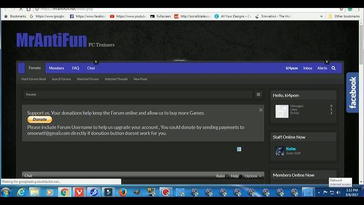Screen dimensions: 364x205
Task: Open the ki4pem account menu
Action: coord(292,68)
